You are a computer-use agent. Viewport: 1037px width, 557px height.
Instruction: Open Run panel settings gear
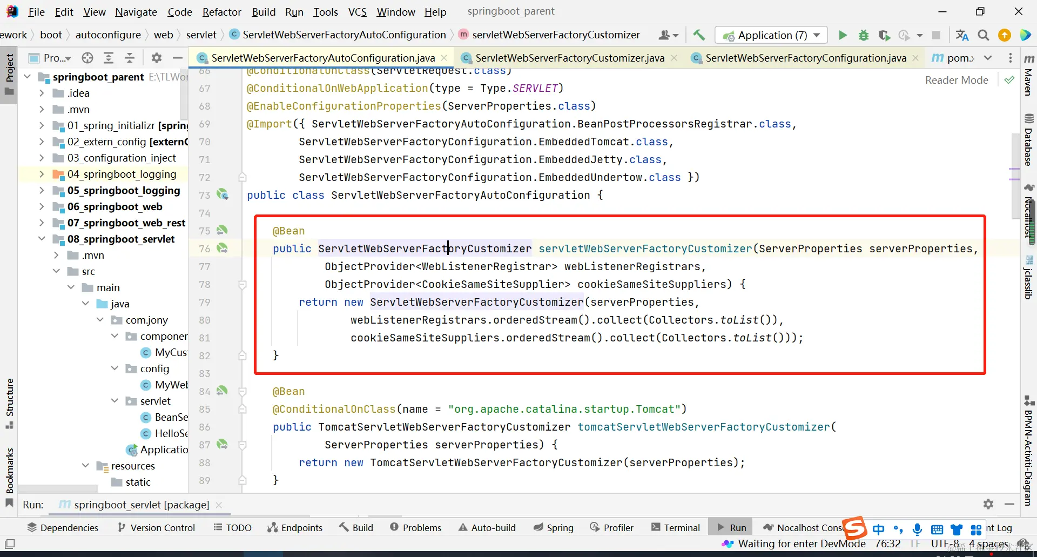tap(988, 504)
